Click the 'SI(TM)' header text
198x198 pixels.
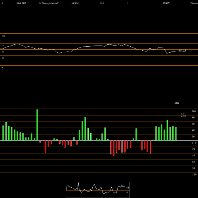[x=75, y=3]
